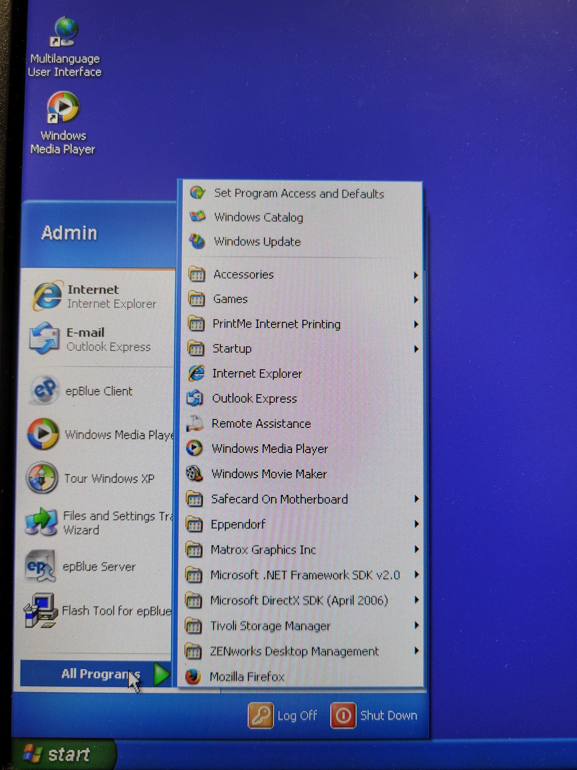The height and width of the screenshot is (770, 577).
Task: Open the Windows Media Player desktop shortcut icon
Action: (63, 107)
